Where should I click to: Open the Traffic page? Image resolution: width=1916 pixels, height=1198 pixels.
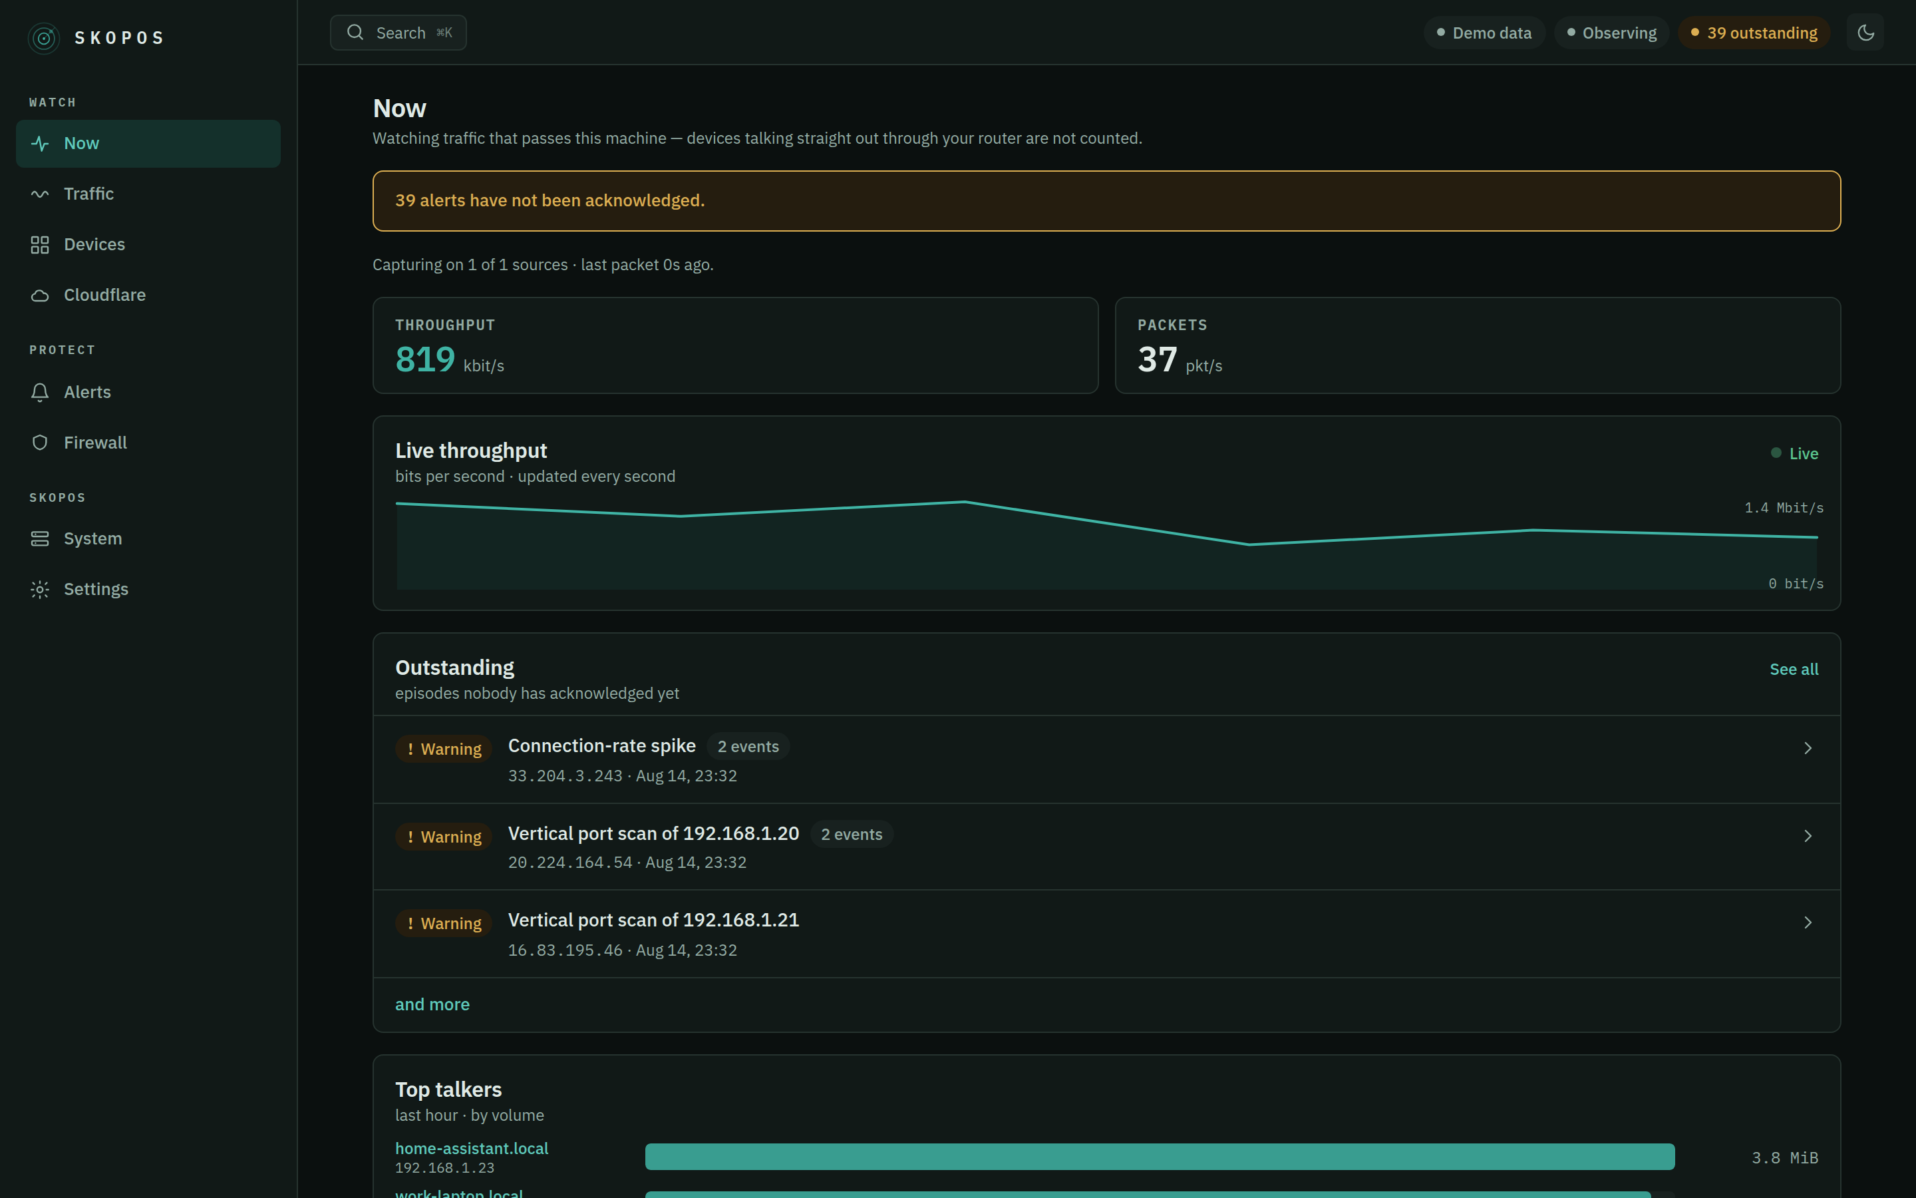pos(148,194)
